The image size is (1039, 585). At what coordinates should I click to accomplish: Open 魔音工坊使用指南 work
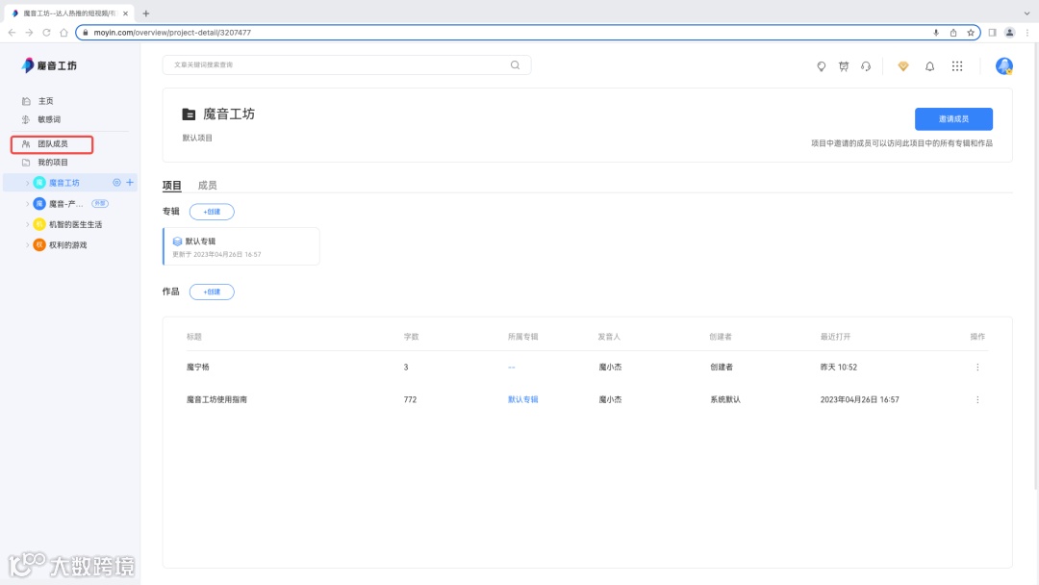tap(216, 399)
